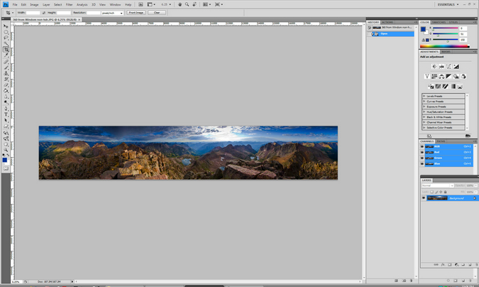Select the Lasso tool
Image resolution: width=479 pixels, height=287 pixels.
(x=6, y=38)
